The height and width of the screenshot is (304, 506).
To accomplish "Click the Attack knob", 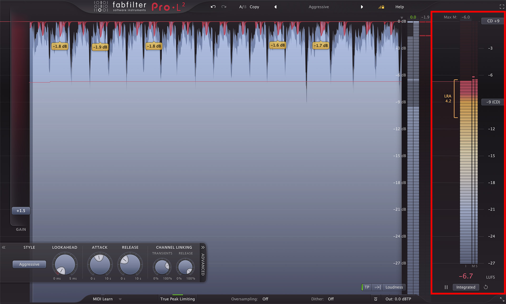I will click(100, 264).
